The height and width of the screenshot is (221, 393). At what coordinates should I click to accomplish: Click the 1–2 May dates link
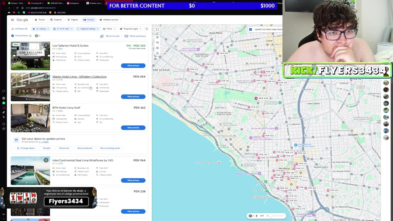click(x=44, y=142)
